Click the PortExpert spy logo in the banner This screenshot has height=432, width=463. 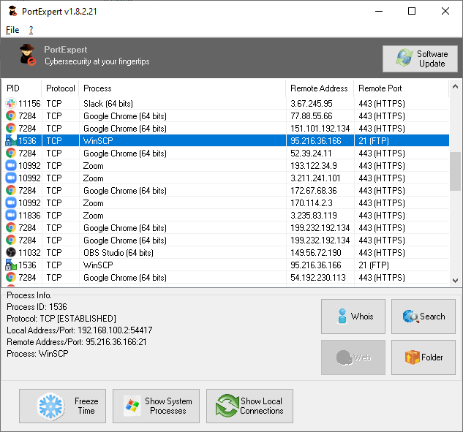click(28, 55)
